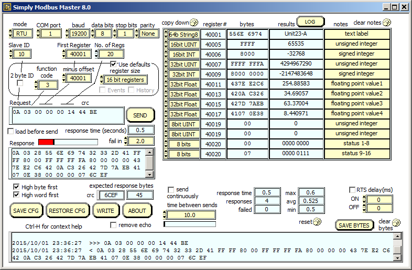
Task: Click the COM port field showing 1
Action: [x=50, y=34]
